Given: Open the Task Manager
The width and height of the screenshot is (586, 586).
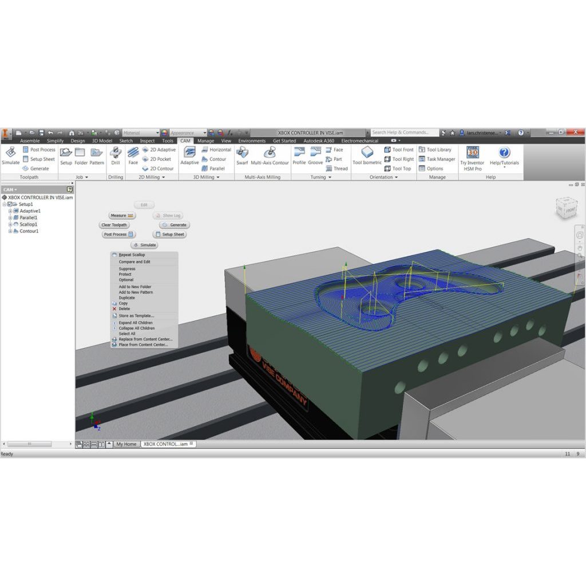Looking at the screenshot, I should pos(437,159).
